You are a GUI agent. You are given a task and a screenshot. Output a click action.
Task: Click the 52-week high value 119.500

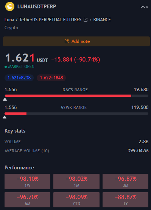(140, 107)
